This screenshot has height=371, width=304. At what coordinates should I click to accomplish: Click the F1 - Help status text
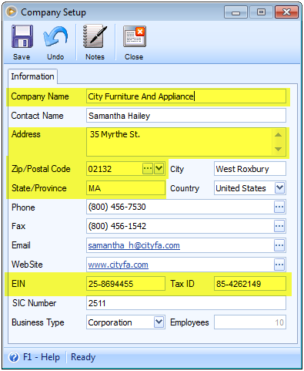point(42,357)
